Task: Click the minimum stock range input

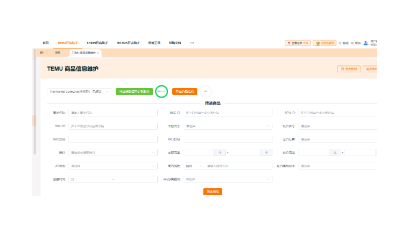Action: coord(199,152)
